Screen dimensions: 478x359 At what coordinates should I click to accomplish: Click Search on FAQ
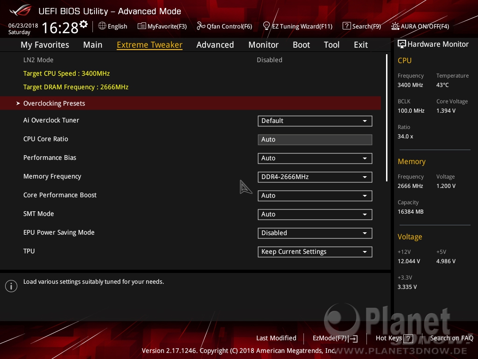pos(451,338)
